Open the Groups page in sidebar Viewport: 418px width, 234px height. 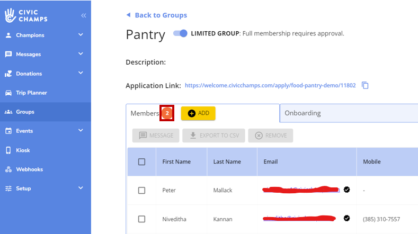point(25,112)
